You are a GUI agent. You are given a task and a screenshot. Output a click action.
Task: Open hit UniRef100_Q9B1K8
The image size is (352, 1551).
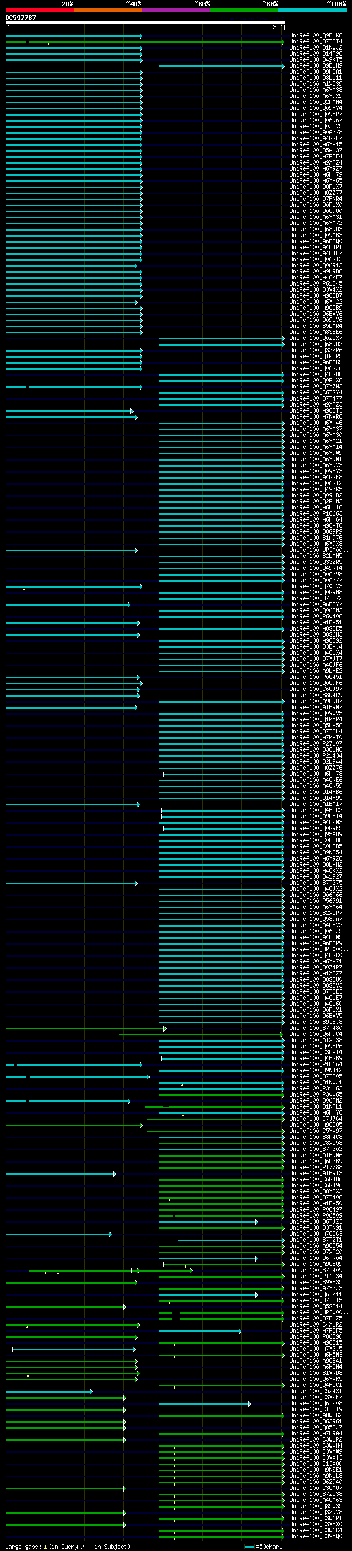pos(316,36)
